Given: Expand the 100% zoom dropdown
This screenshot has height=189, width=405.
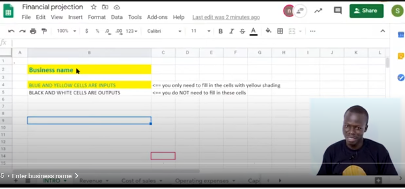Looking at the screenshot, I should tap(66, 31).
